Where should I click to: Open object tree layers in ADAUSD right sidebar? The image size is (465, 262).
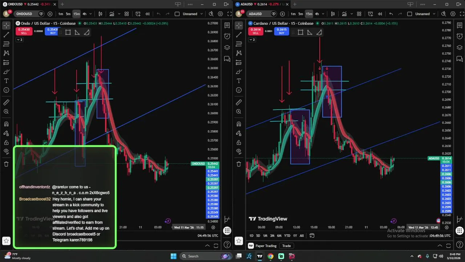[x=460, y=48]
